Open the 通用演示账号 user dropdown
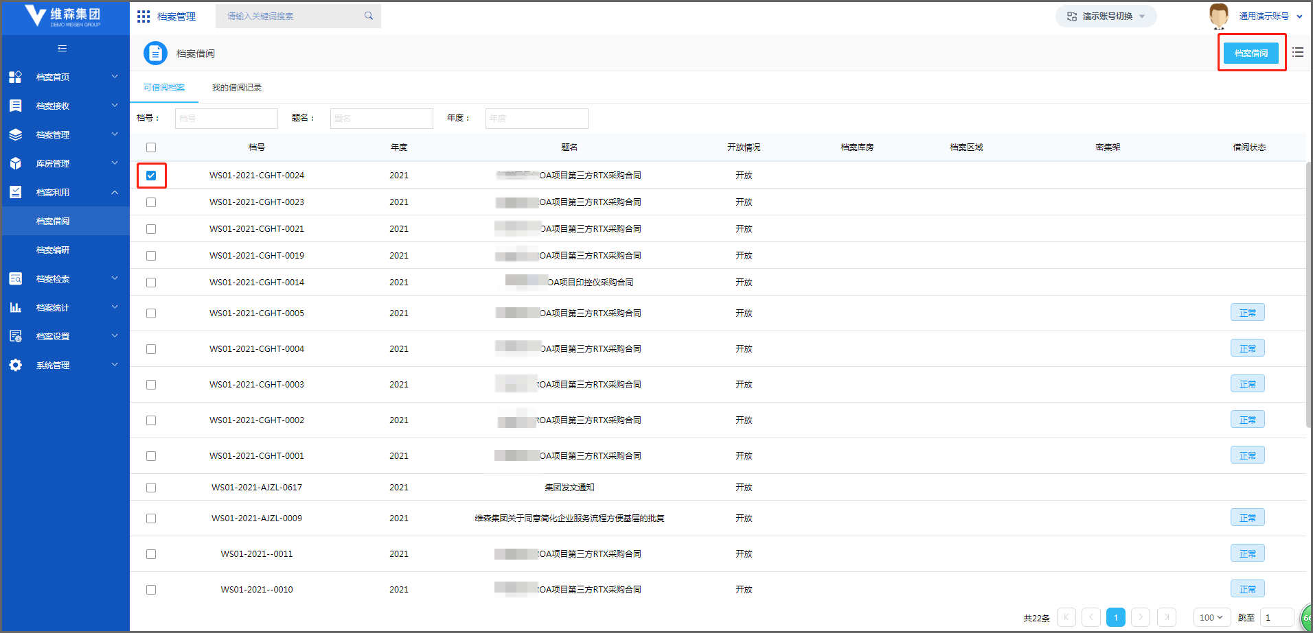 [1270, 16]
